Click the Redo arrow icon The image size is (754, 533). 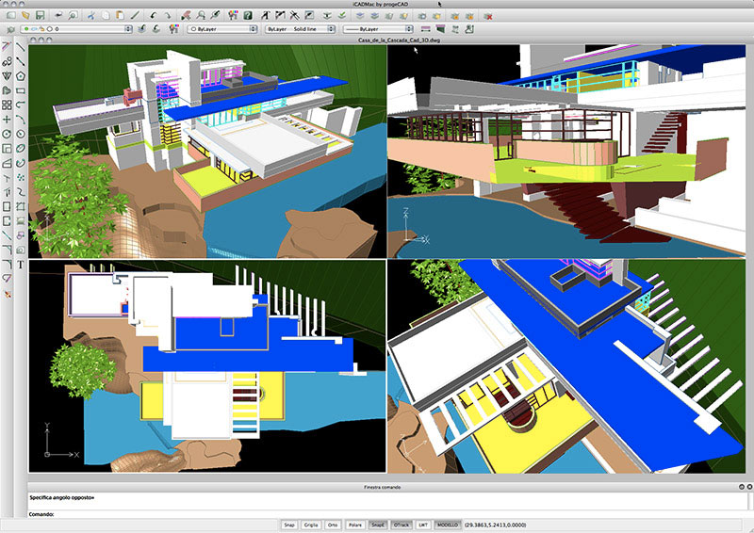(x=168, y=15)
